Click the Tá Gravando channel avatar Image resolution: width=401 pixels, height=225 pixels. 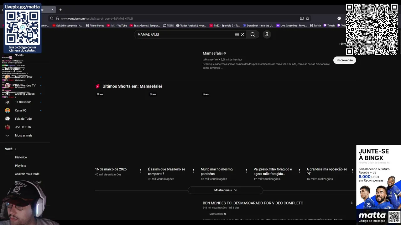(8, 102)
